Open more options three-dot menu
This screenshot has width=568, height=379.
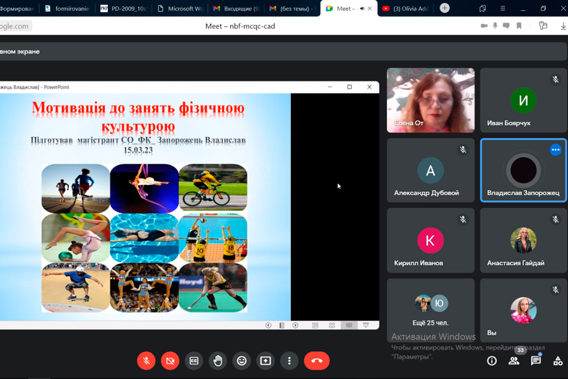(289, 361)
